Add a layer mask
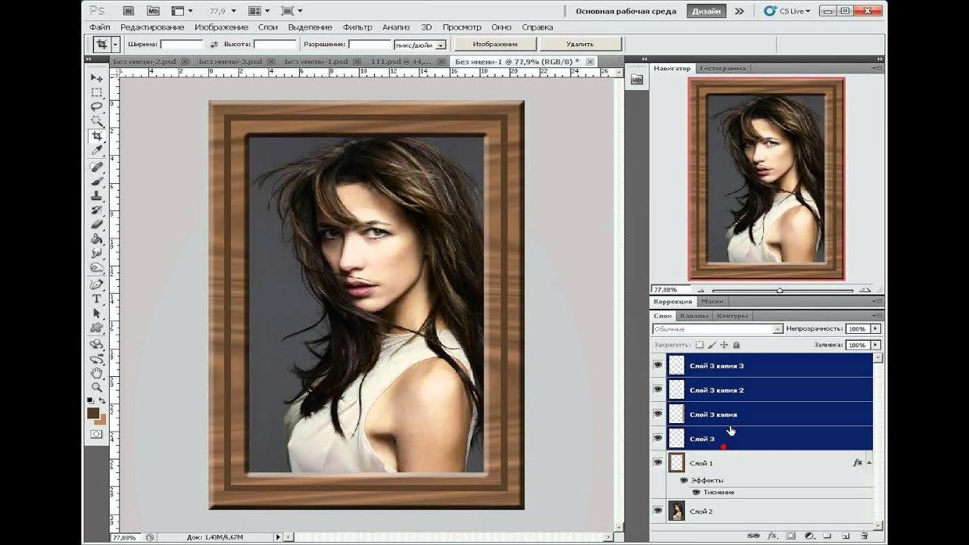 [790, 535]
